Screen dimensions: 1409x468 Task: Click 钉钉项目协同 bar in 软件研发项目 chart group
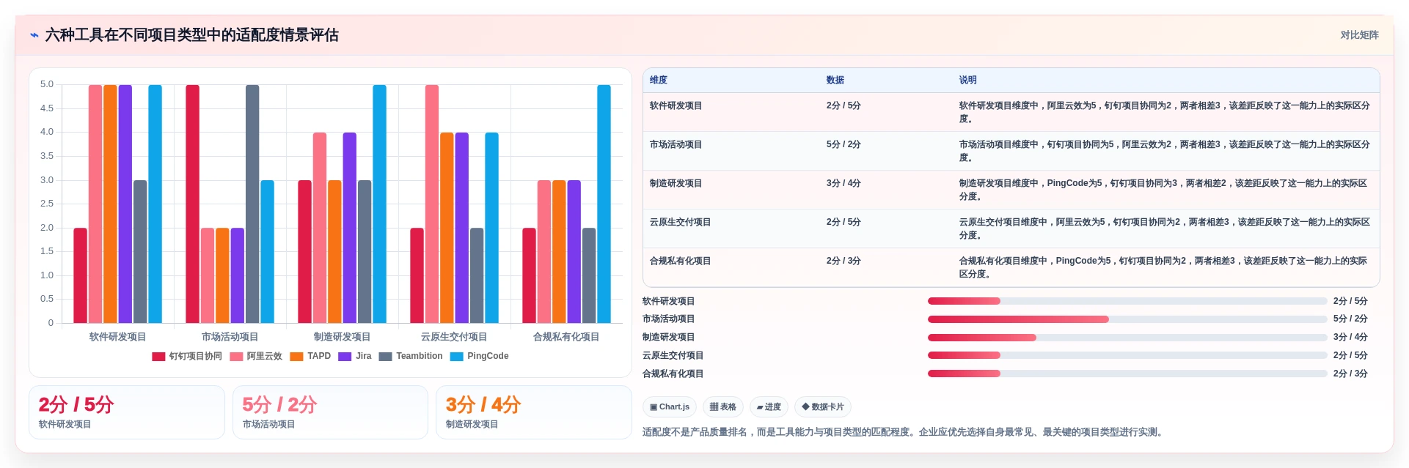coord(80,275)
